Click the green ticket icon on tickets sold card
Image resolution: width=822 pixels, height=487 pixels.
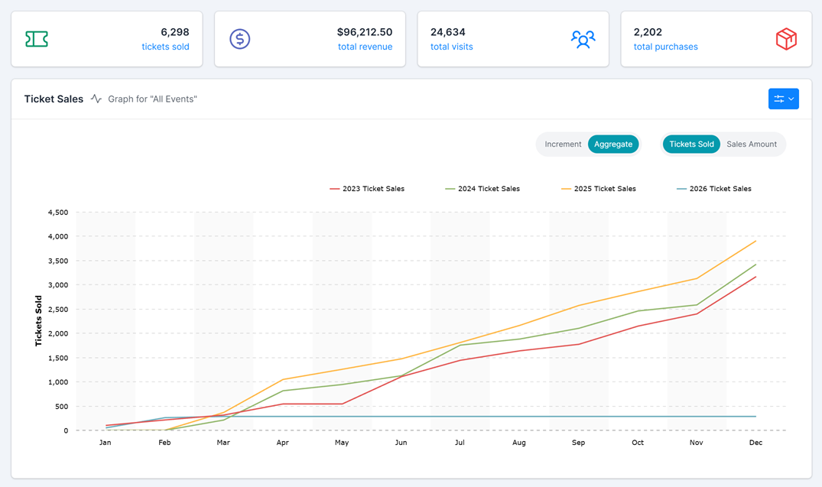click(36, 38)
